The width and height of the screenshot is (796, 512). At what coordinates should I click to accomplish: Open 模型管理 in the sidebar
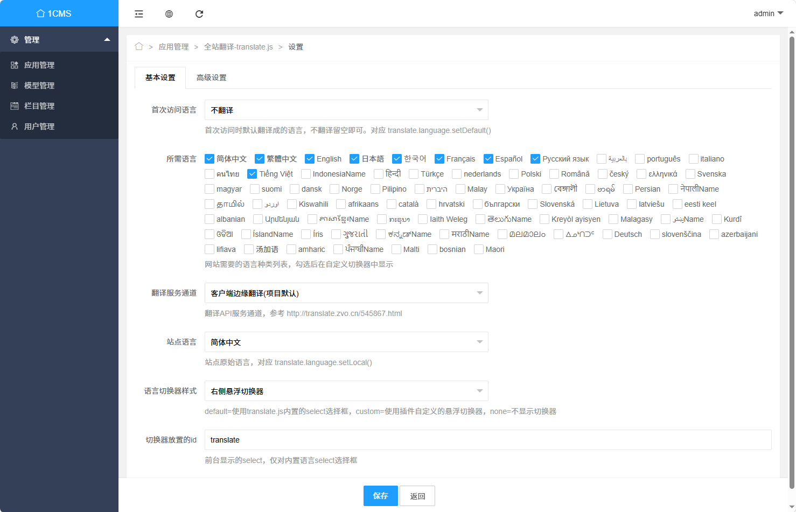pyautogui.click(x=39, y=86)
